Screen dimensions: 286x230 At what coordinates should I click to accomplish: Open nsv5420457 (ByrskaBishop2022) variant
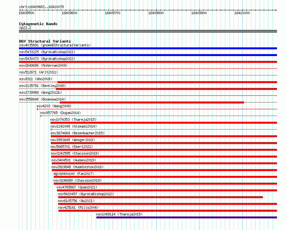point(86,194)
